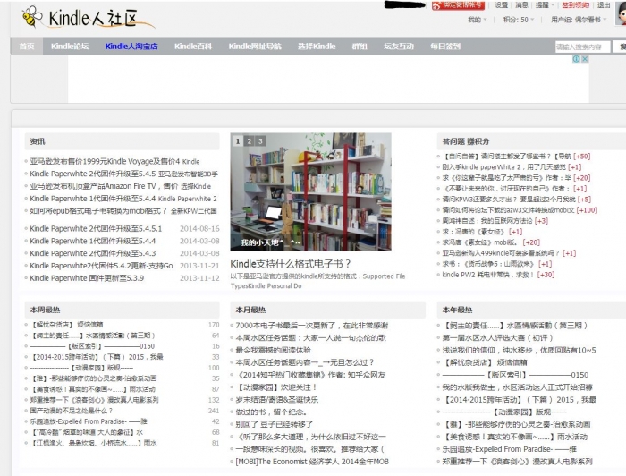This screenshot has width=626, height=476.
Task: Open 群组 groups nav item
Action: (360, 47)
